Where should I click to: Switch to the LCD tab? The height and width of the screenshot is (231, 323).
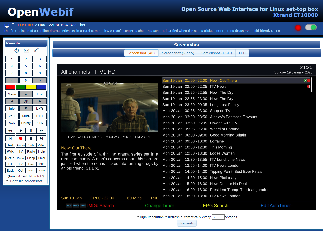242,53
